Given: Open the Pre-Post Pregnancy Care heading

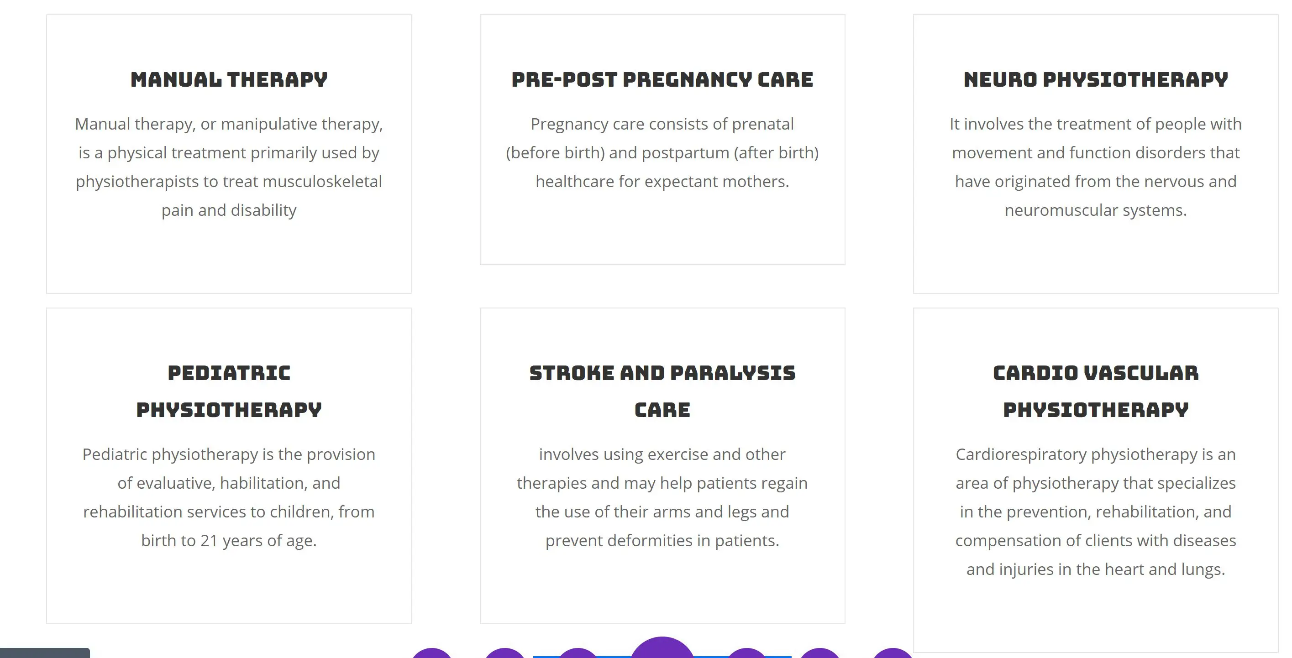Looking at the screenshot, I should tap(662, 80).
